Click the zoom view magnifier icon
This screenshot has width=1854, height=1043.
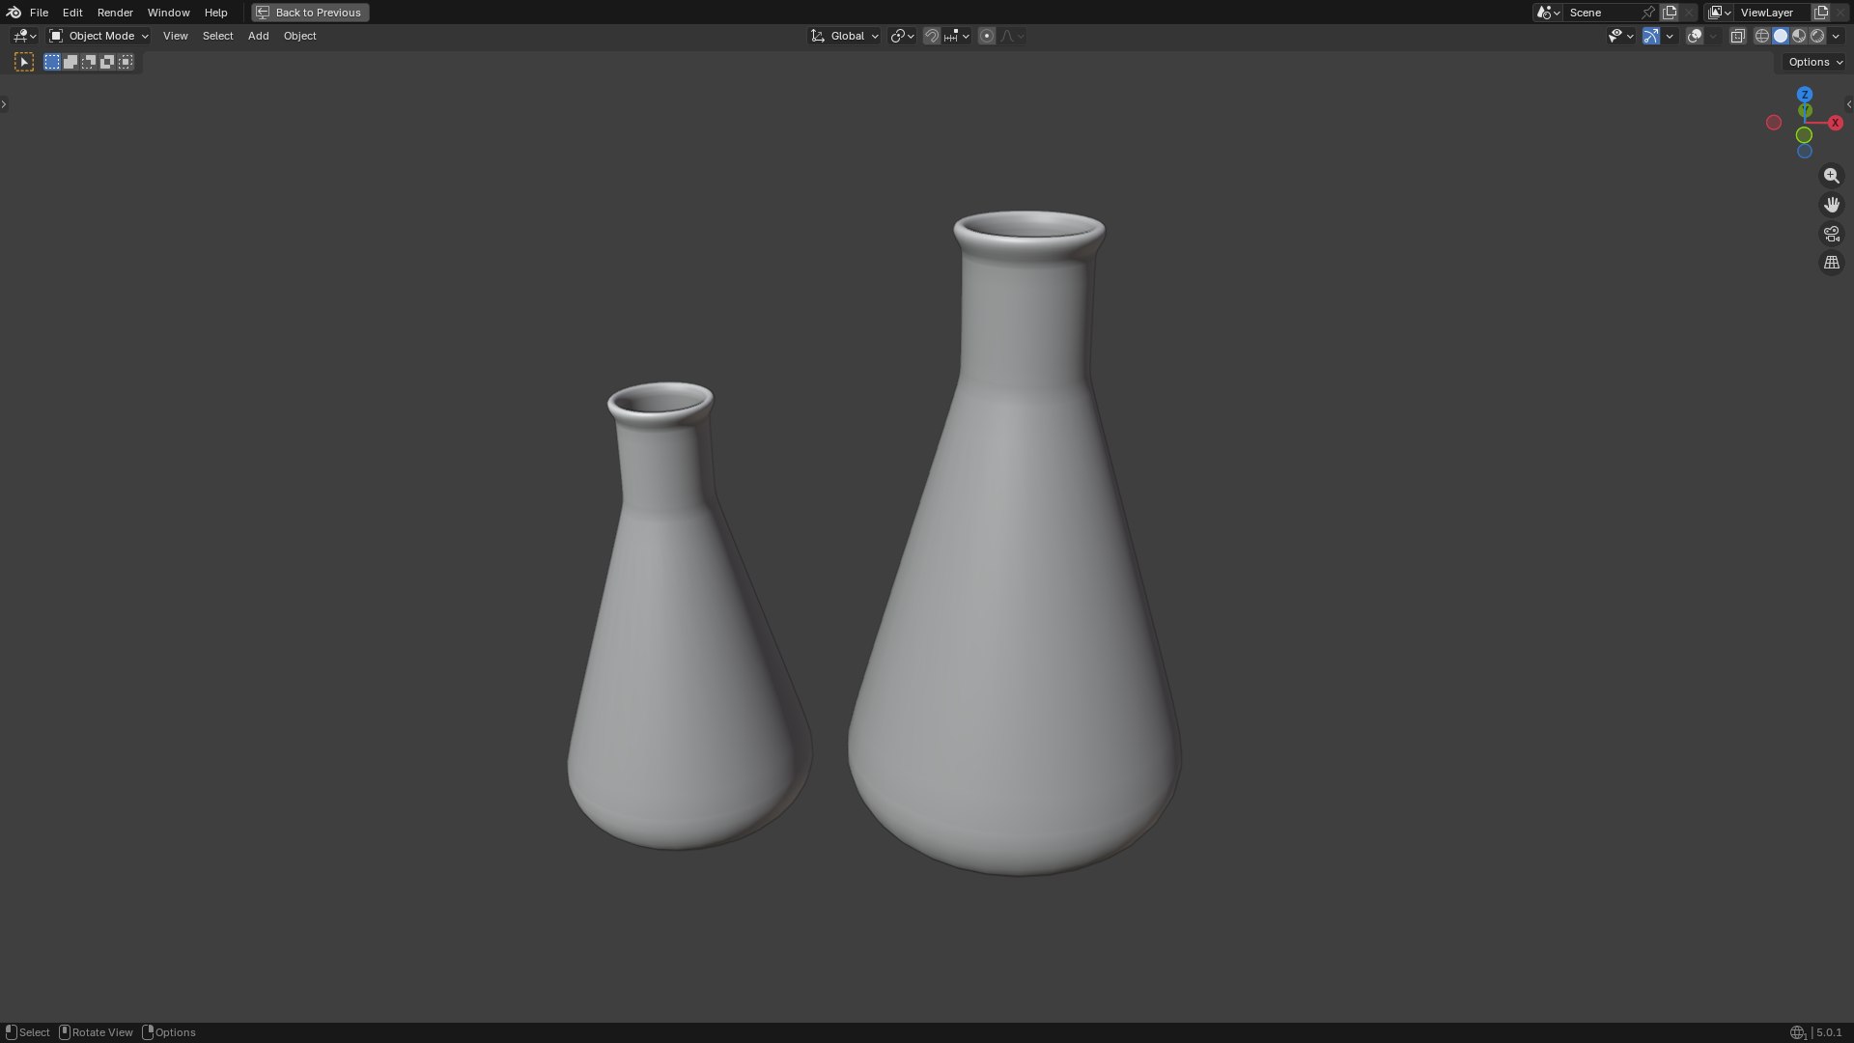(1831, 176)
